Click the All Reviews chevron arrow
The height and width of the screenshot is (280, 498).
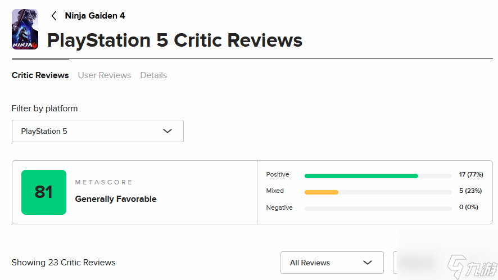coord(368,263)
